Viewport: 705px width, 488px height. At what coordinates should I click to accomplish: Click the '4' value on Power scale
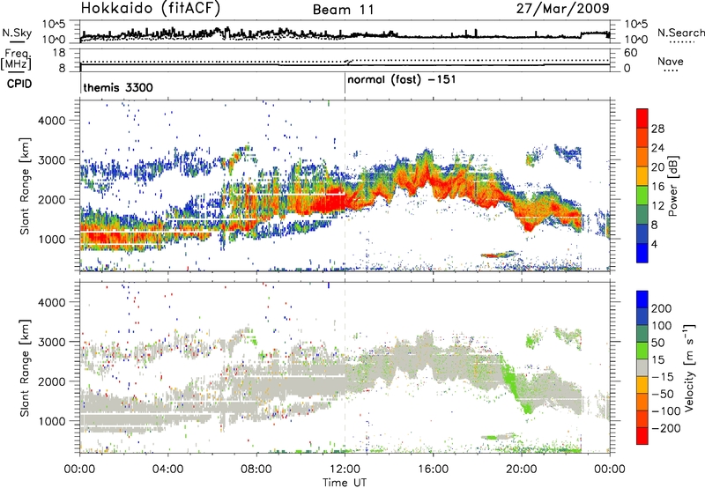(x=654, y=244)
